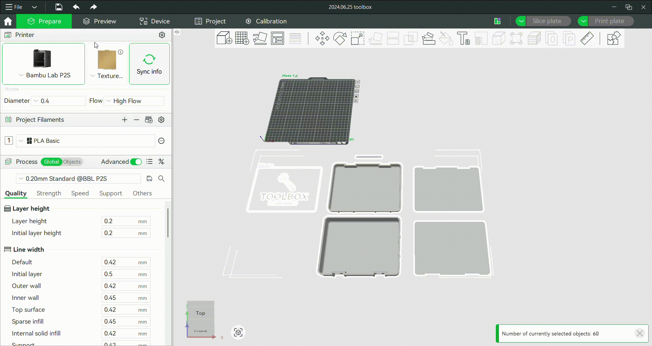Image resolution: width=652 pixels, height=346 pixels.
Task: Switch process scope to Global
Action: pos(51,162)
